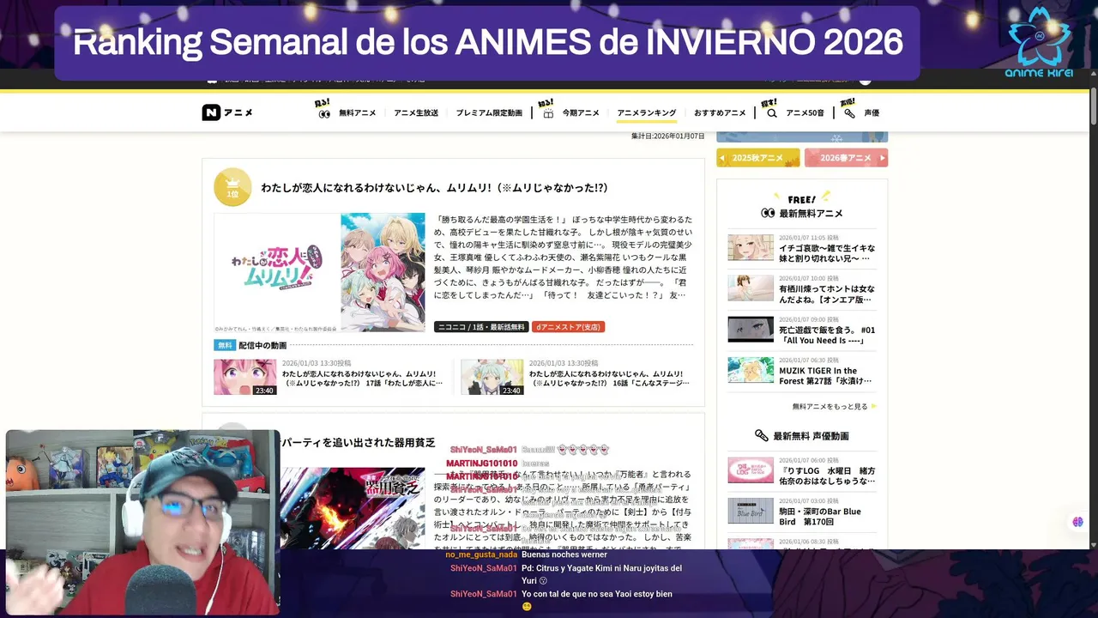Click the profile avatar in the top dark bar
Viewport: 1098px width, 618px height.
865,79
